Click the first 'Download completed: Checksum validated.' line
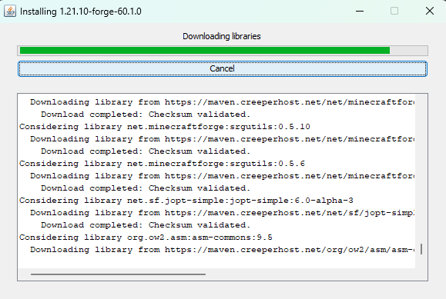The image size is (446, 299). pyautogui.click(x=146, y=115)
